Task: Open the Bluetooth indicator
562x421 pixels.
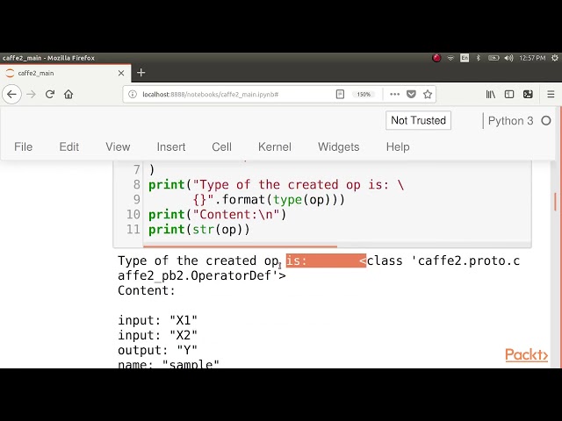Action: (x=478, y=58)
